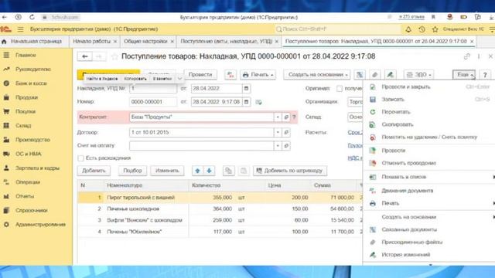Click the sum cell 15 540,00

tap(342, 220)
